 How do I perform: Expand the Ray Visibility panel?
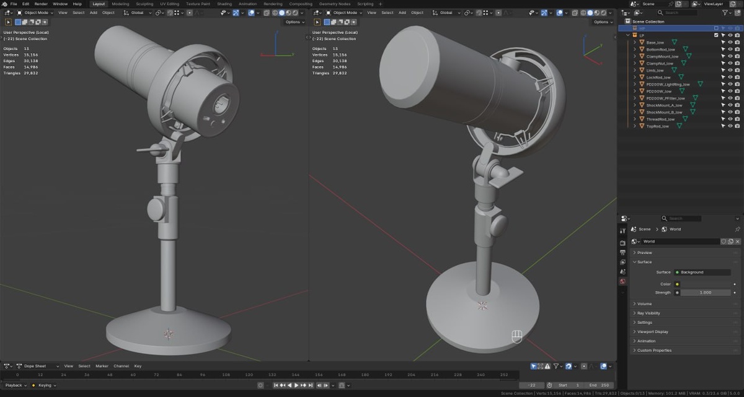[x=686, y=313]
